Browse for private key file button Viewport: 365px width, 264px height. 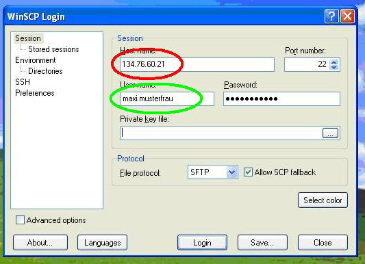point(330,133)
